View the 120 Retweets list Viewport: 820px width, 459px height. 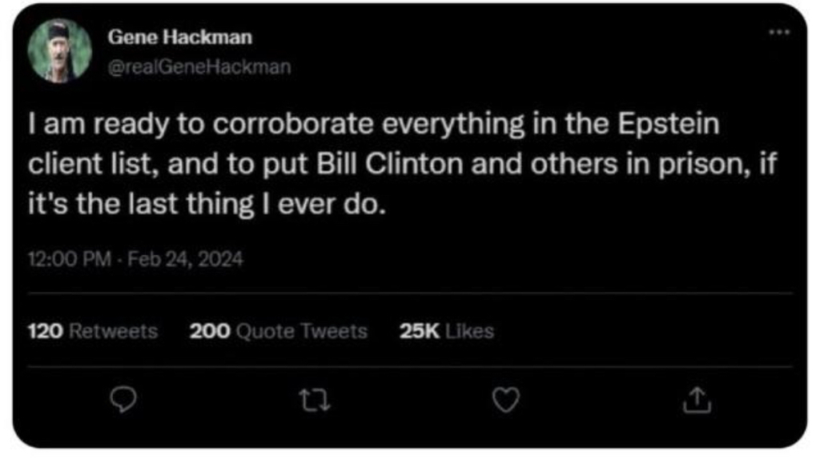[x=93, y=330]
